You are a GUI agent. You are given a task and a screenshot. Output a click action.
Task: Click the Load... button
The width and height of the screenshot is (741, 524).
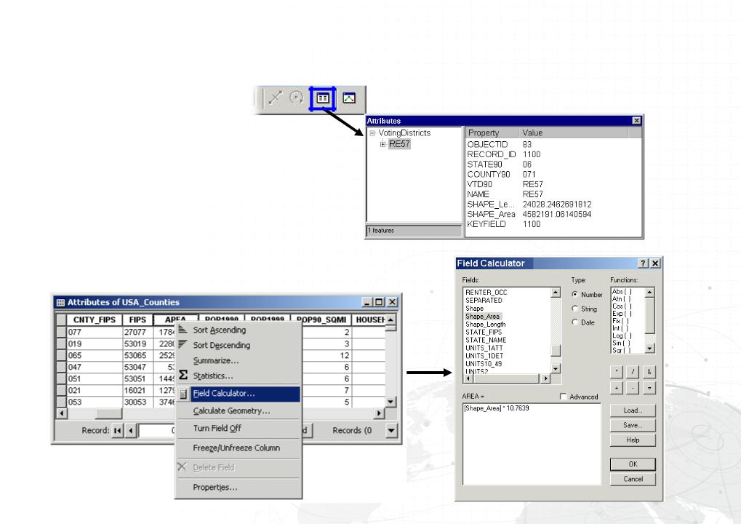tap(633, 410)
